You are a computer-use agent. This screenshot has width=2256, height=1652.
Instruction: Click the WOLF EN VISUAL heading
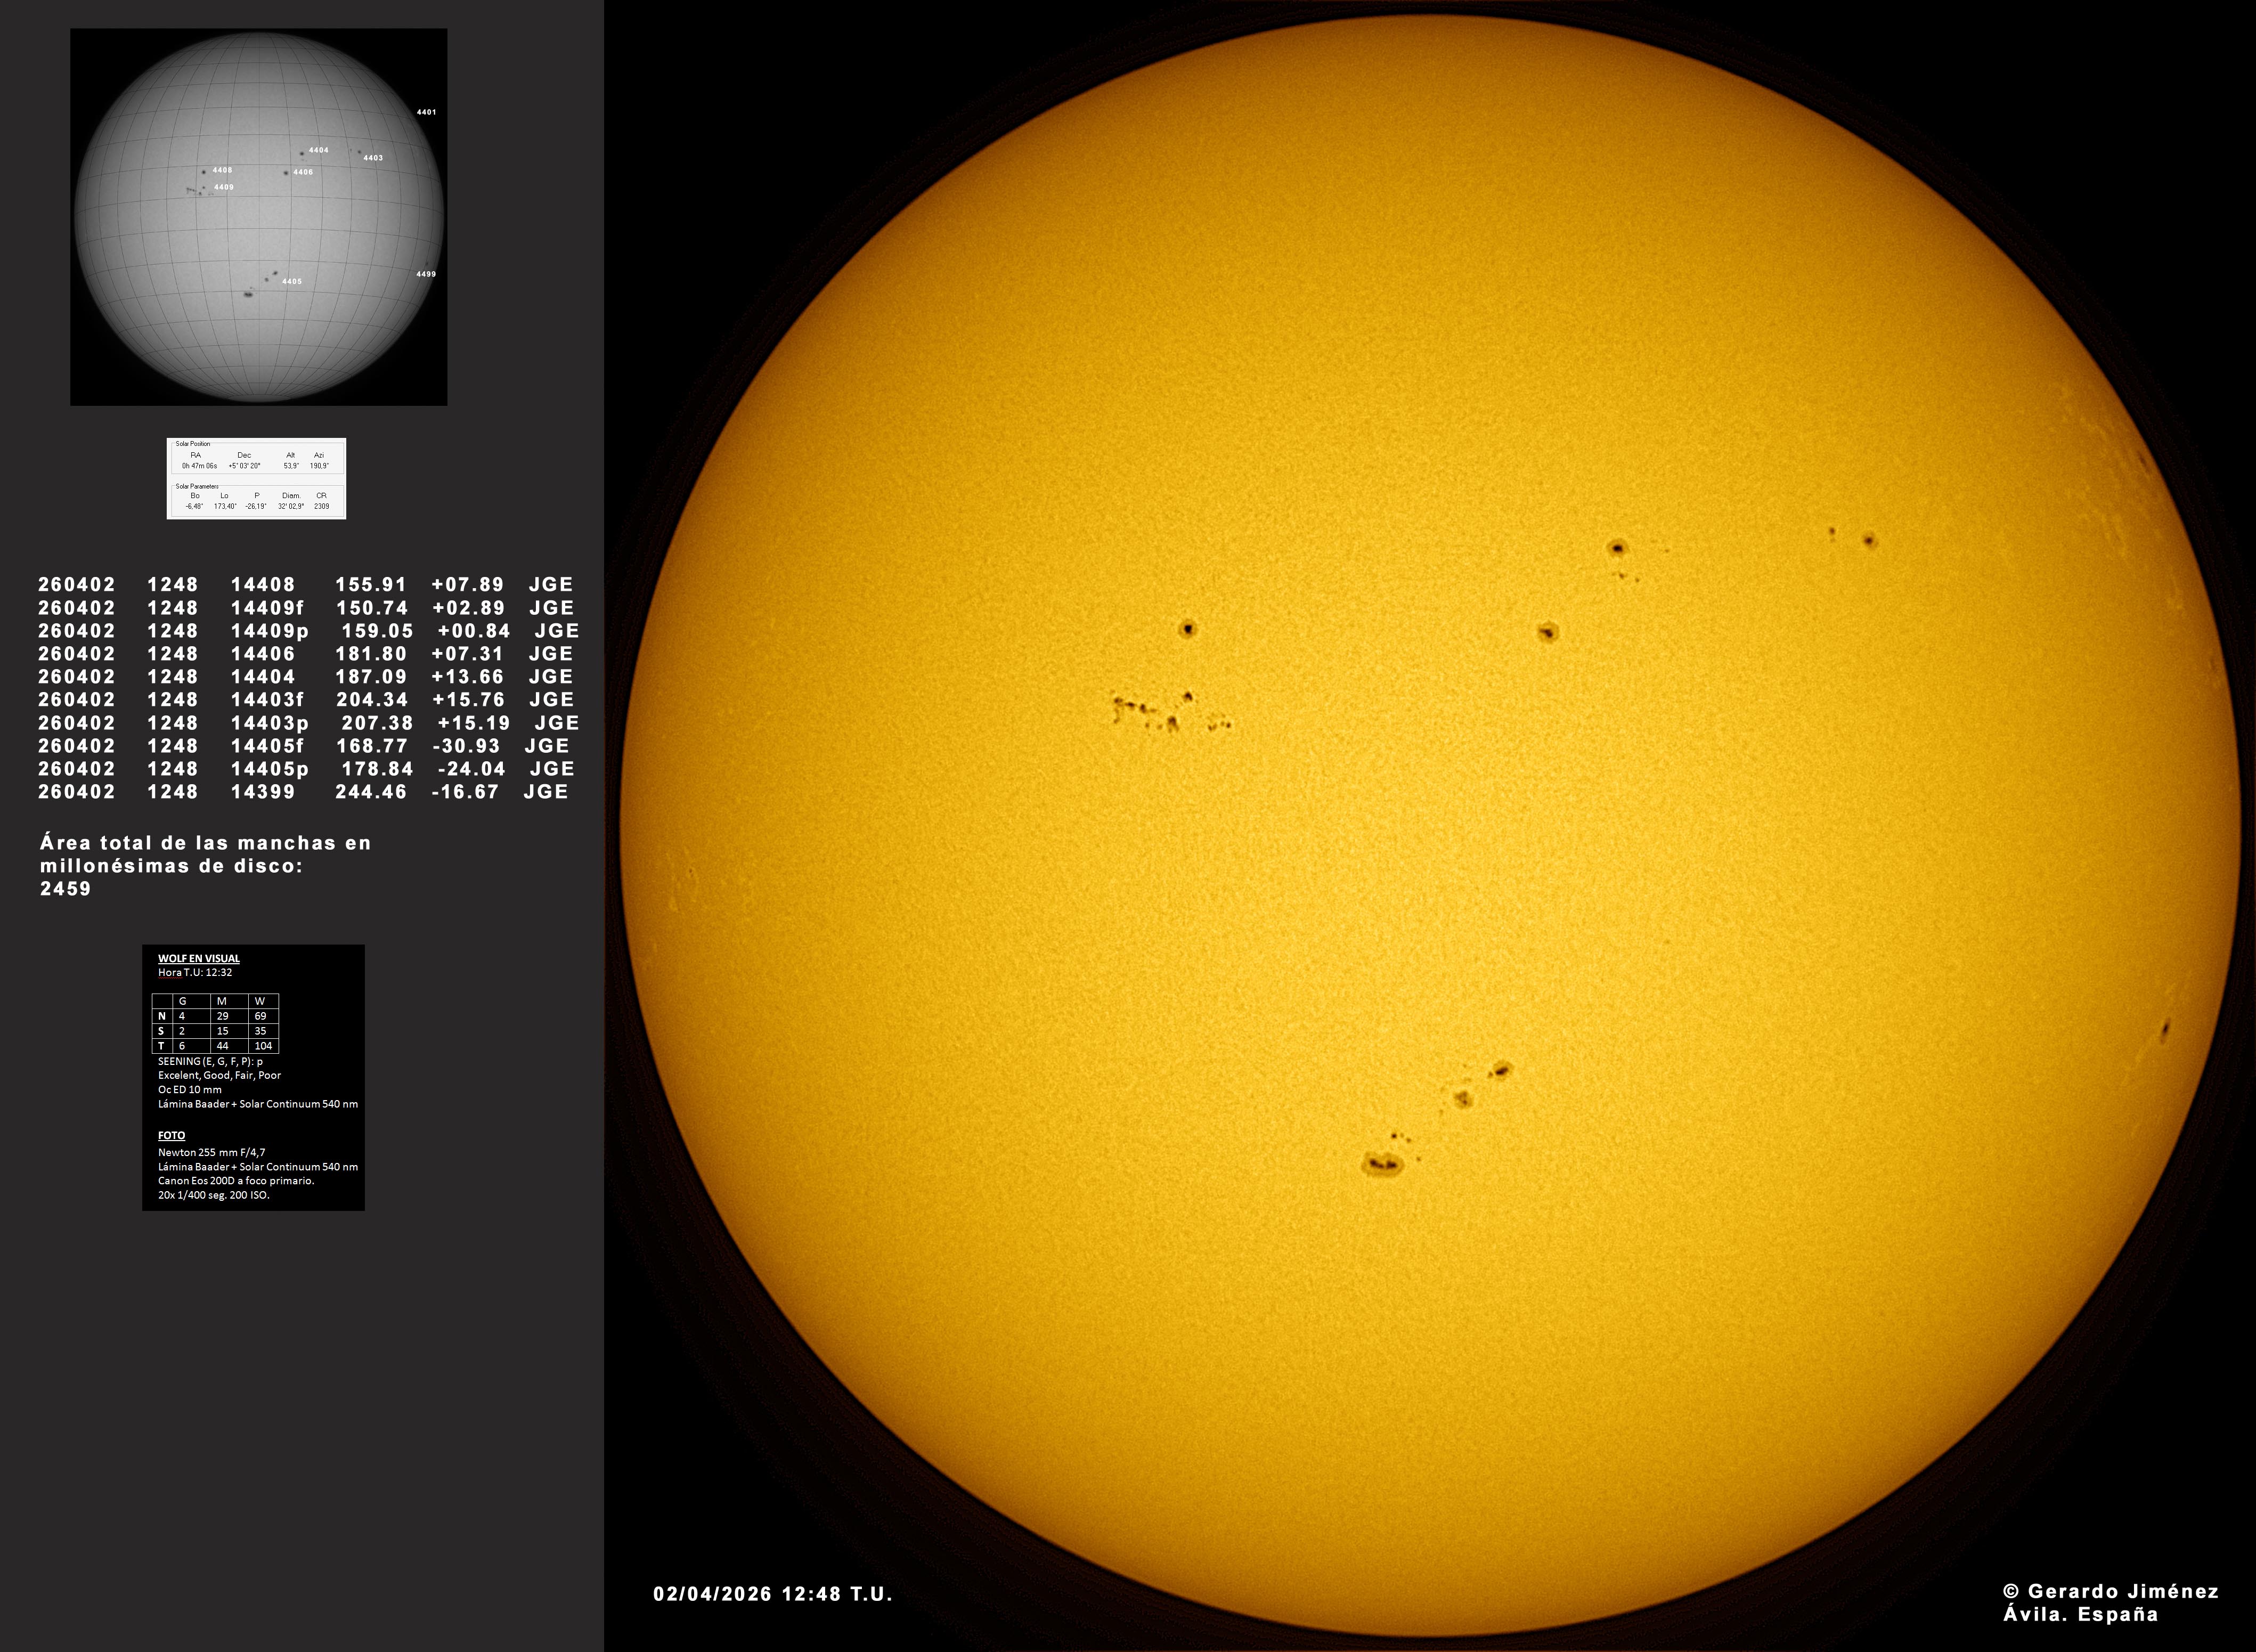click(x=199, y=958)
